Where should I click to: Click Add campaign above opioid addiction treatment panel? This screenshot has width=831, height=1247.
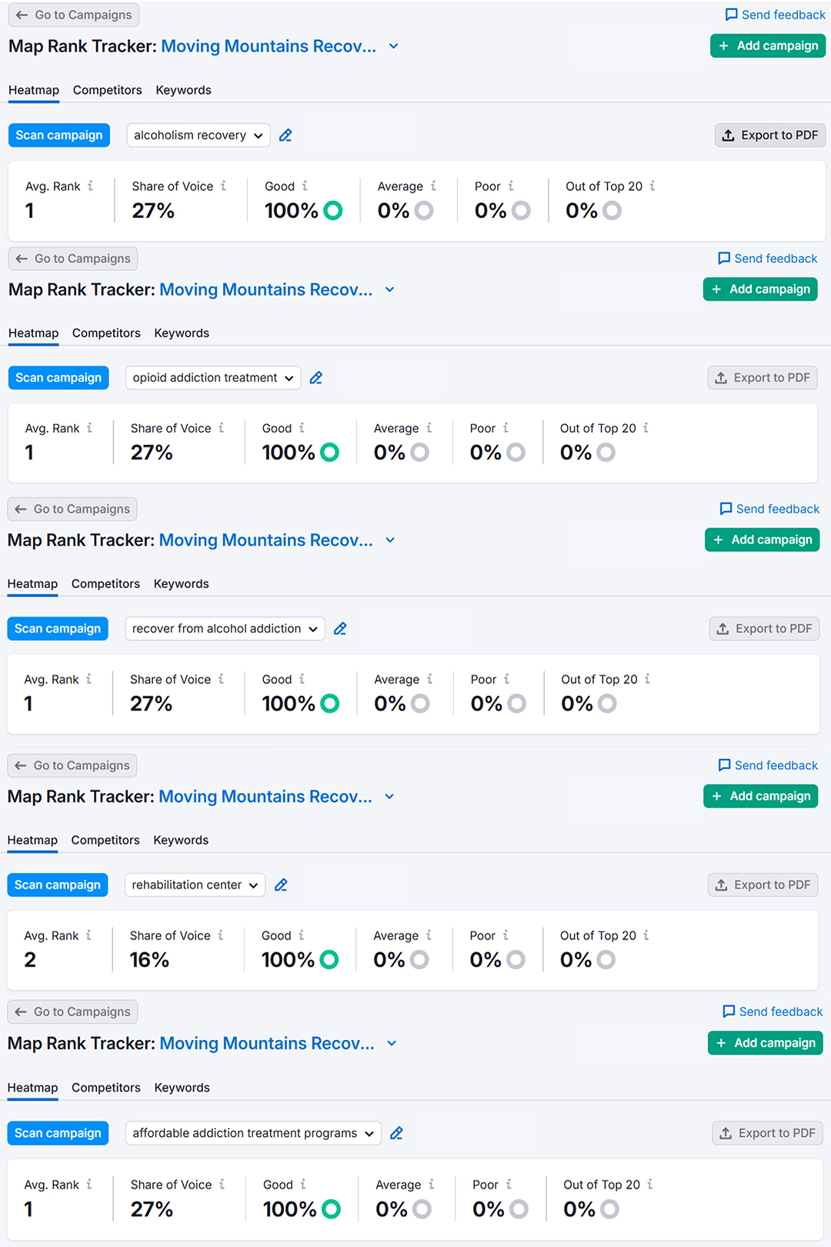coord(760,289)
